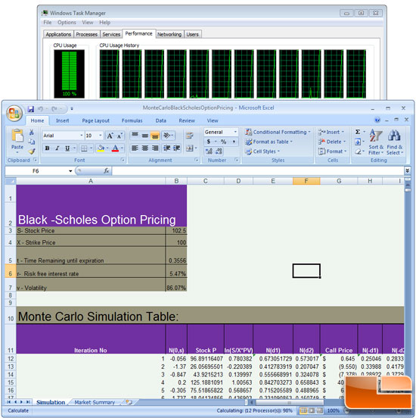Toggle Underline formatting
Screen dimensions: 416x418
(67, 148)
